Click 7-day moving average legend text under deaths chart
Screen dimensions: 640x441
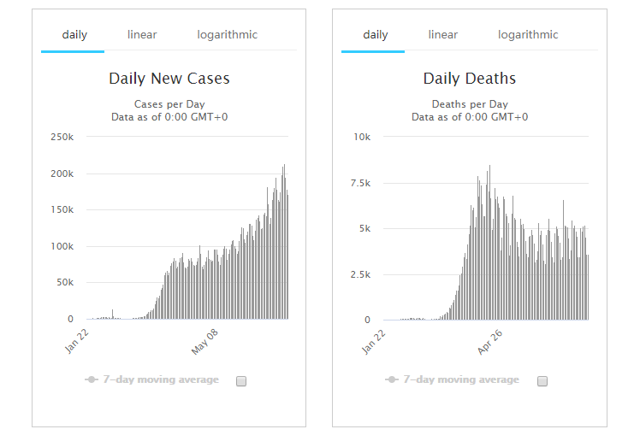[461, 379]
